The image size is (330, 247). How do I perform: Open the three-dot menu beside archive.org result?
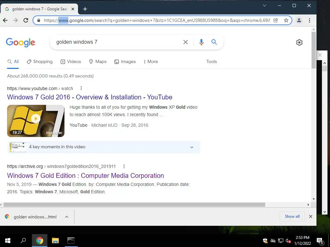tap(124, 166)
